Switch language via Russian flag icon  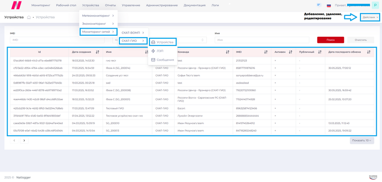tap(329, 5)
